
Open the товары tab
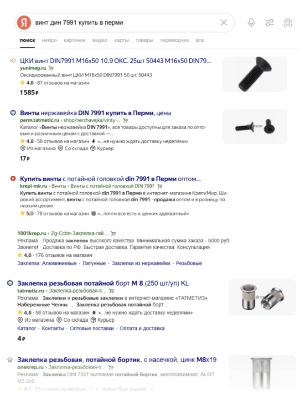[145, 40]
